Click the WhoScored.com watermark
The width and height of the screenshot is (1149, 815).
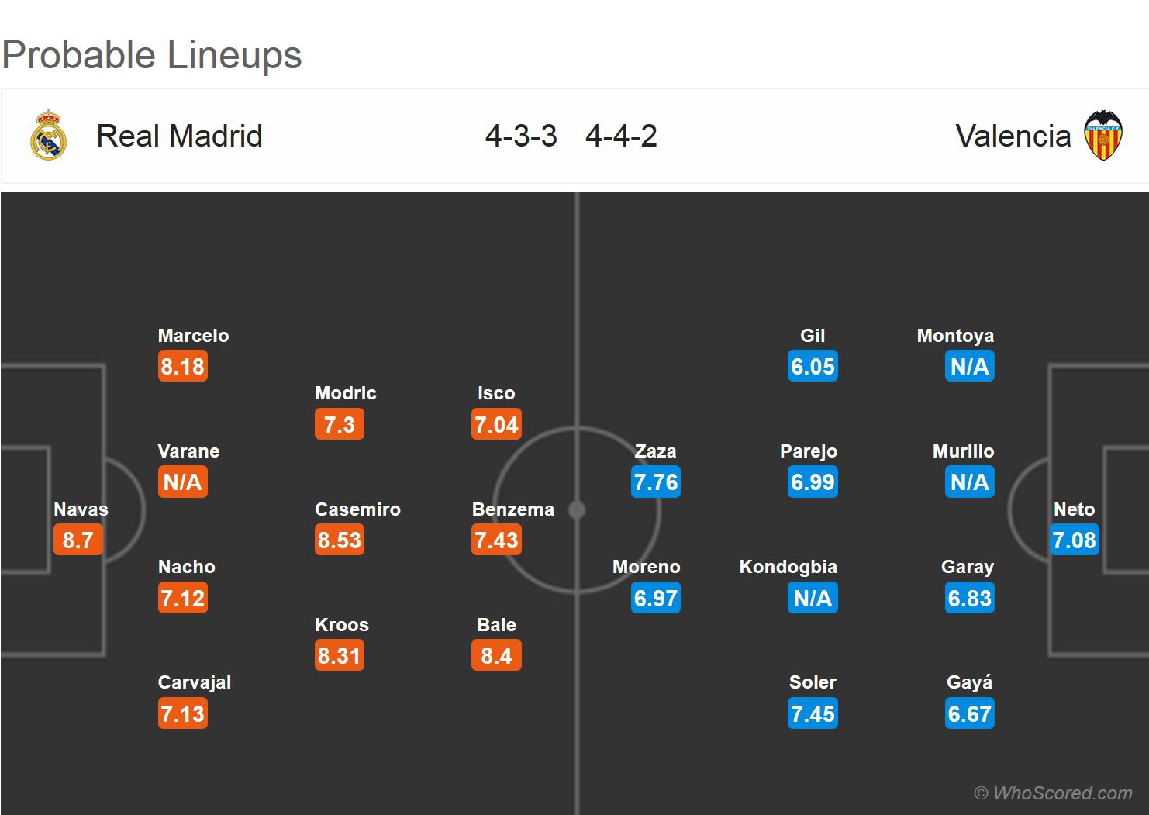[1053, 793]
